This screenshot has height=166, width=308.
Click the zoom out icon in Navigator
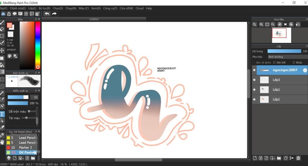coord(273,24)
